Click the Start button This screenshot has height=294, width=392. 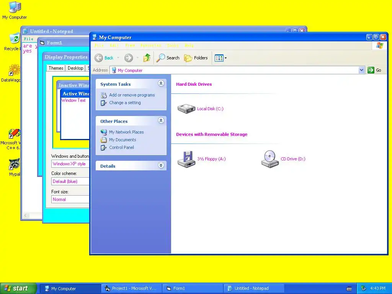pos(18,288)
